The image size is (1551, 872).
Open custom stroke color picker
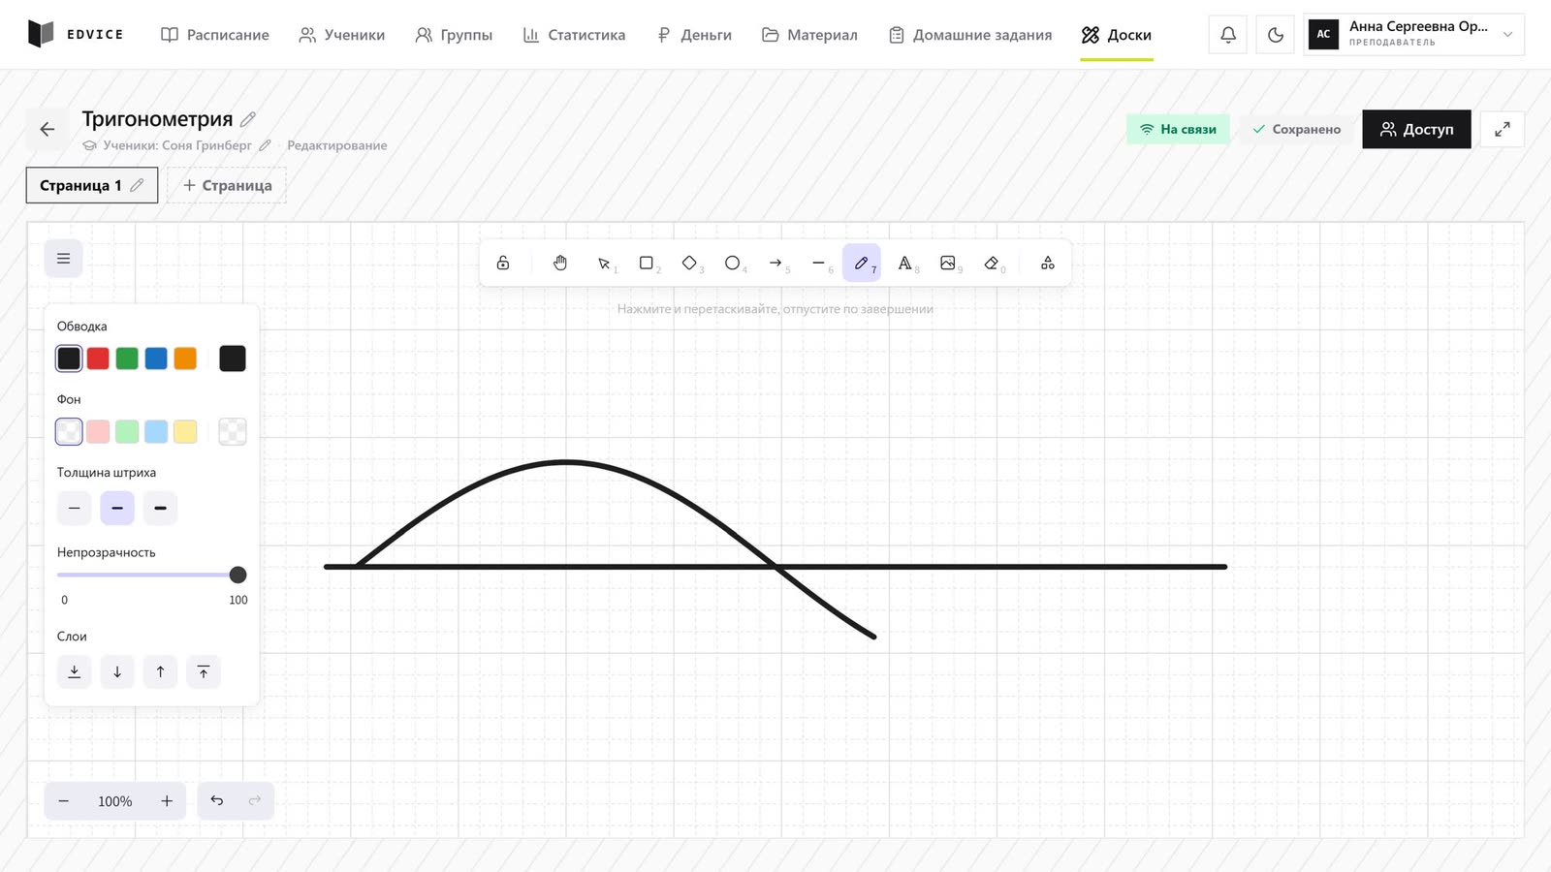233,358
